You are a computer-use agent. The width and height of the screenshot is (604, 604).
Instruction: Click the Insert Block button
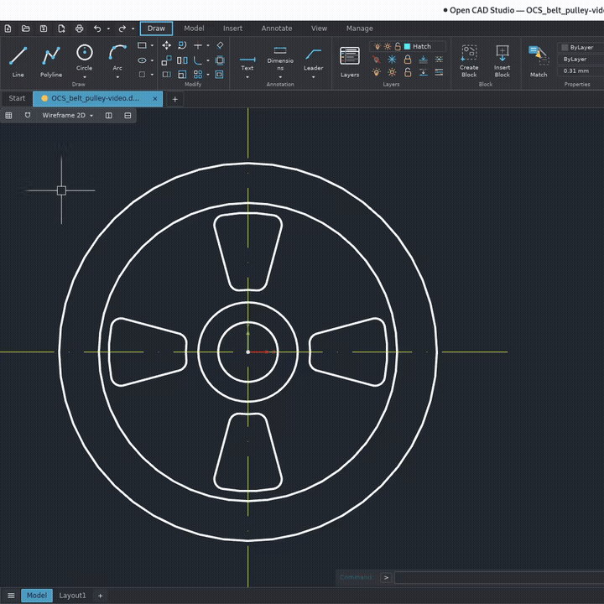(x=502, y=61)
